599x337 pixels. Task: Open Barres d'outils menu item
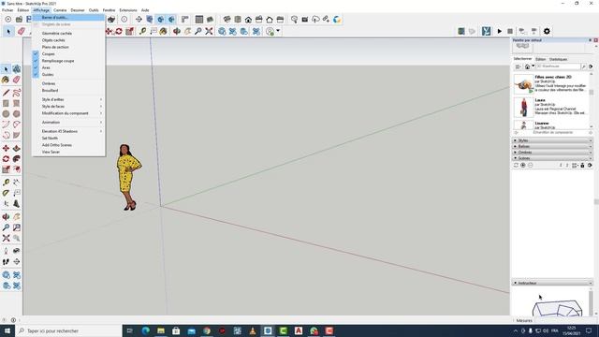pos(68,17)
